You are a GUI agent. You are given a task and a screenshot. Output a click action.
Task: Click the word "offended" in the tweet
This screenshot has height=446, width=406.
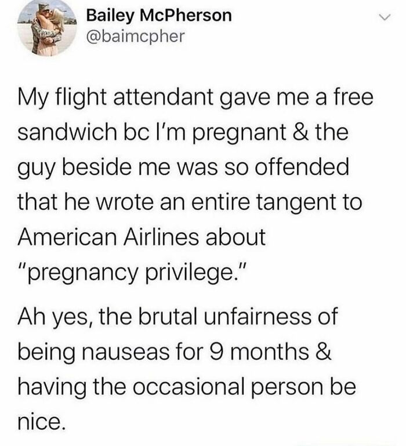click(x=301, y=167)
